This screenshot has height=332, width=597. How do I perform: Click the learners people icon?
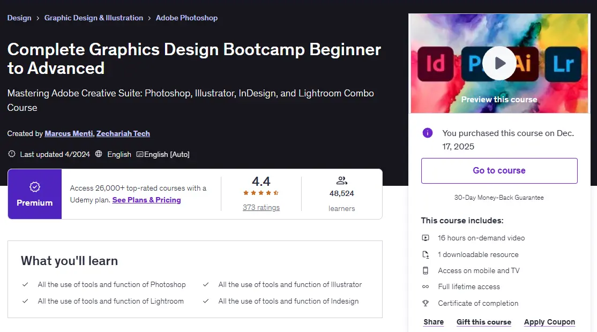(x=342, y=180)
